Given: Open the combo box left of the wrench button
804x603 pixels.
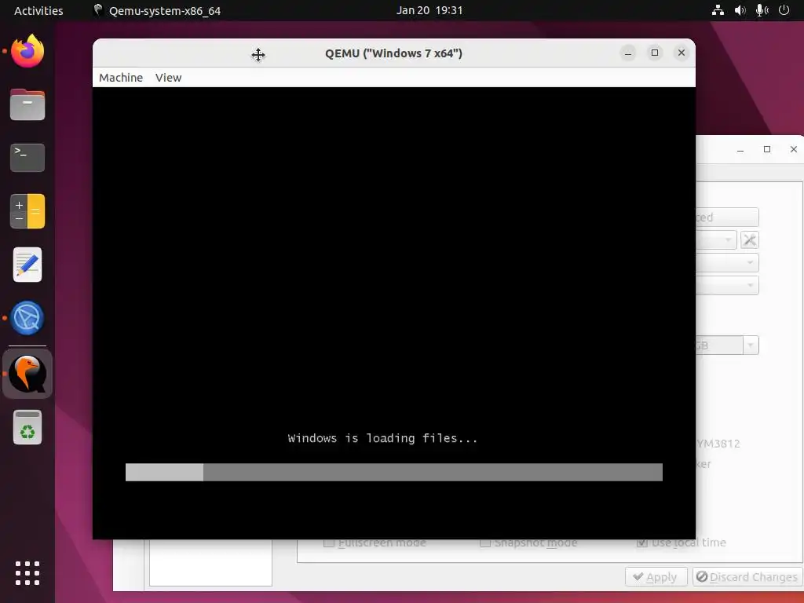Looking at the screenshot, I should pyautogui.click(x=716, y=240).
